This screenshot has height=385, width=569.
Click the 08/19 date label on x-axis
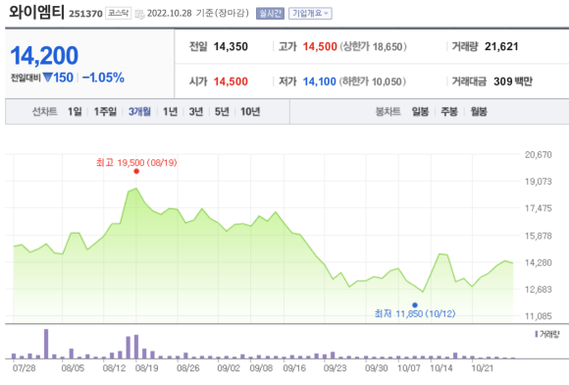[146, 368]
